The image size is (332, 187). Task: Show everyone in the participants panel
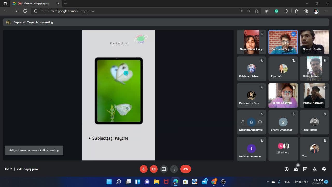pyautogui.click(x=296, y=169)
